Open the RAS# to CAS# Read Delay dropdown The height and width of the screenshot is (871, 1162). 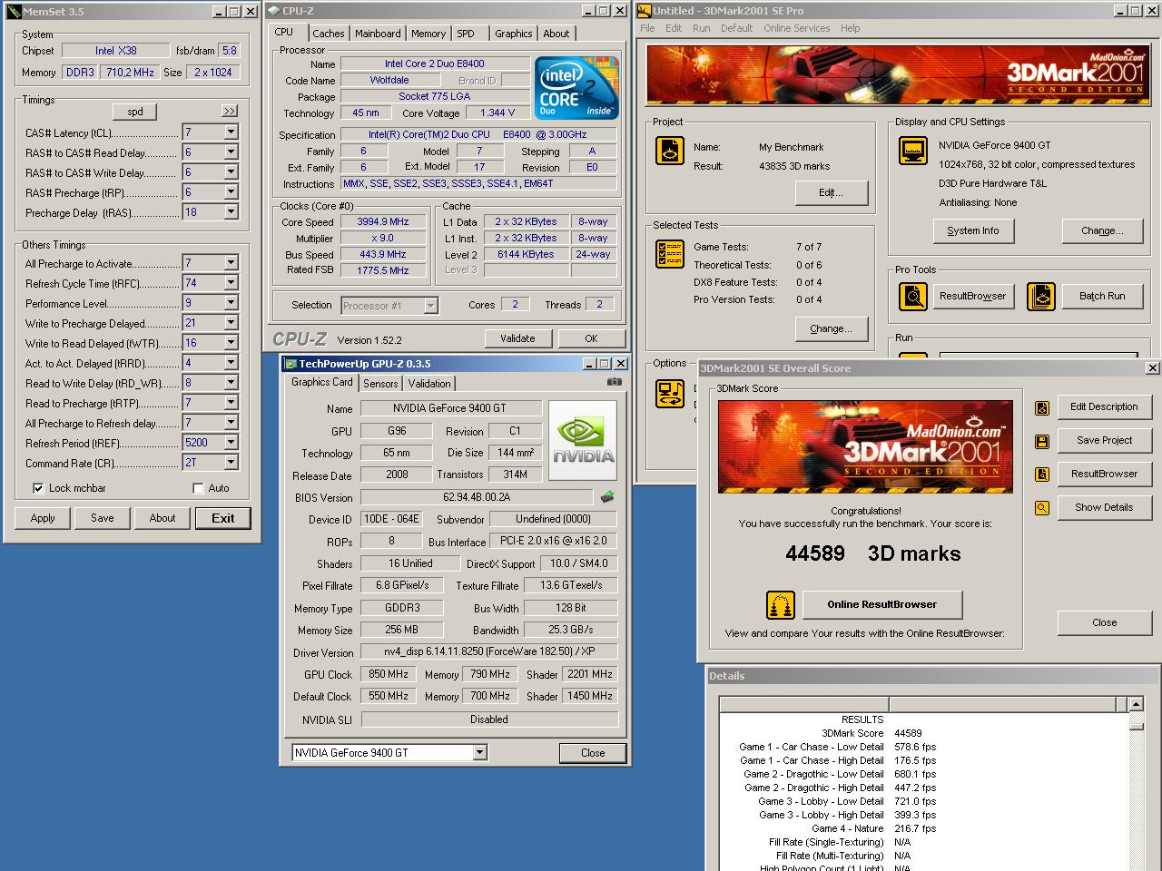(x=231, y=152)
